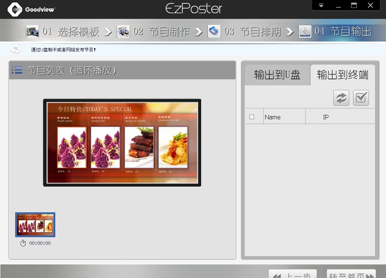Screen dimensions: 386x278
Task: Select the program thumbnail in the list
Action: [x=35, y=225]
